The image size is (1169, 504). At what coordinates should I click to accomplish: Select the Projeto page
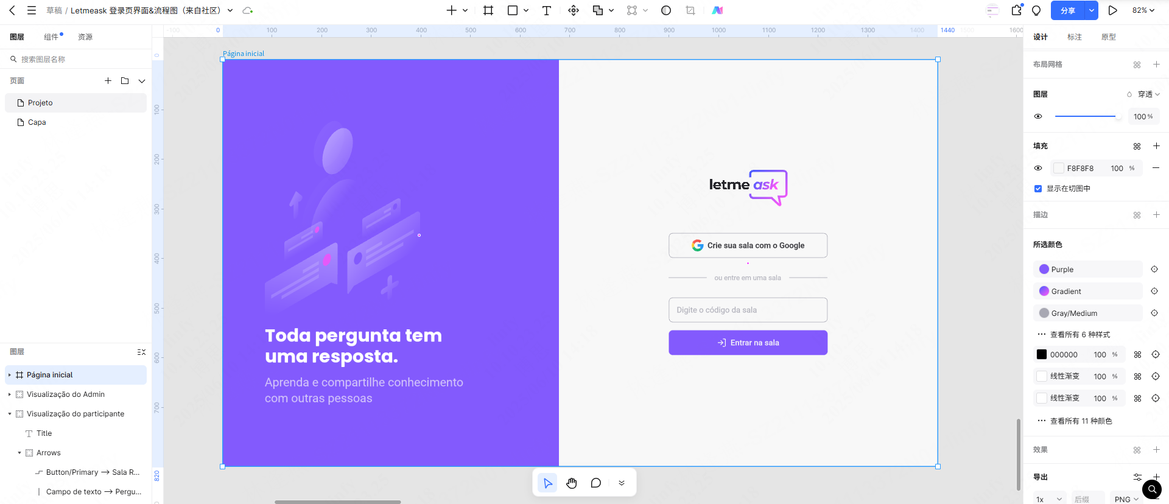(x=75, y=103)
